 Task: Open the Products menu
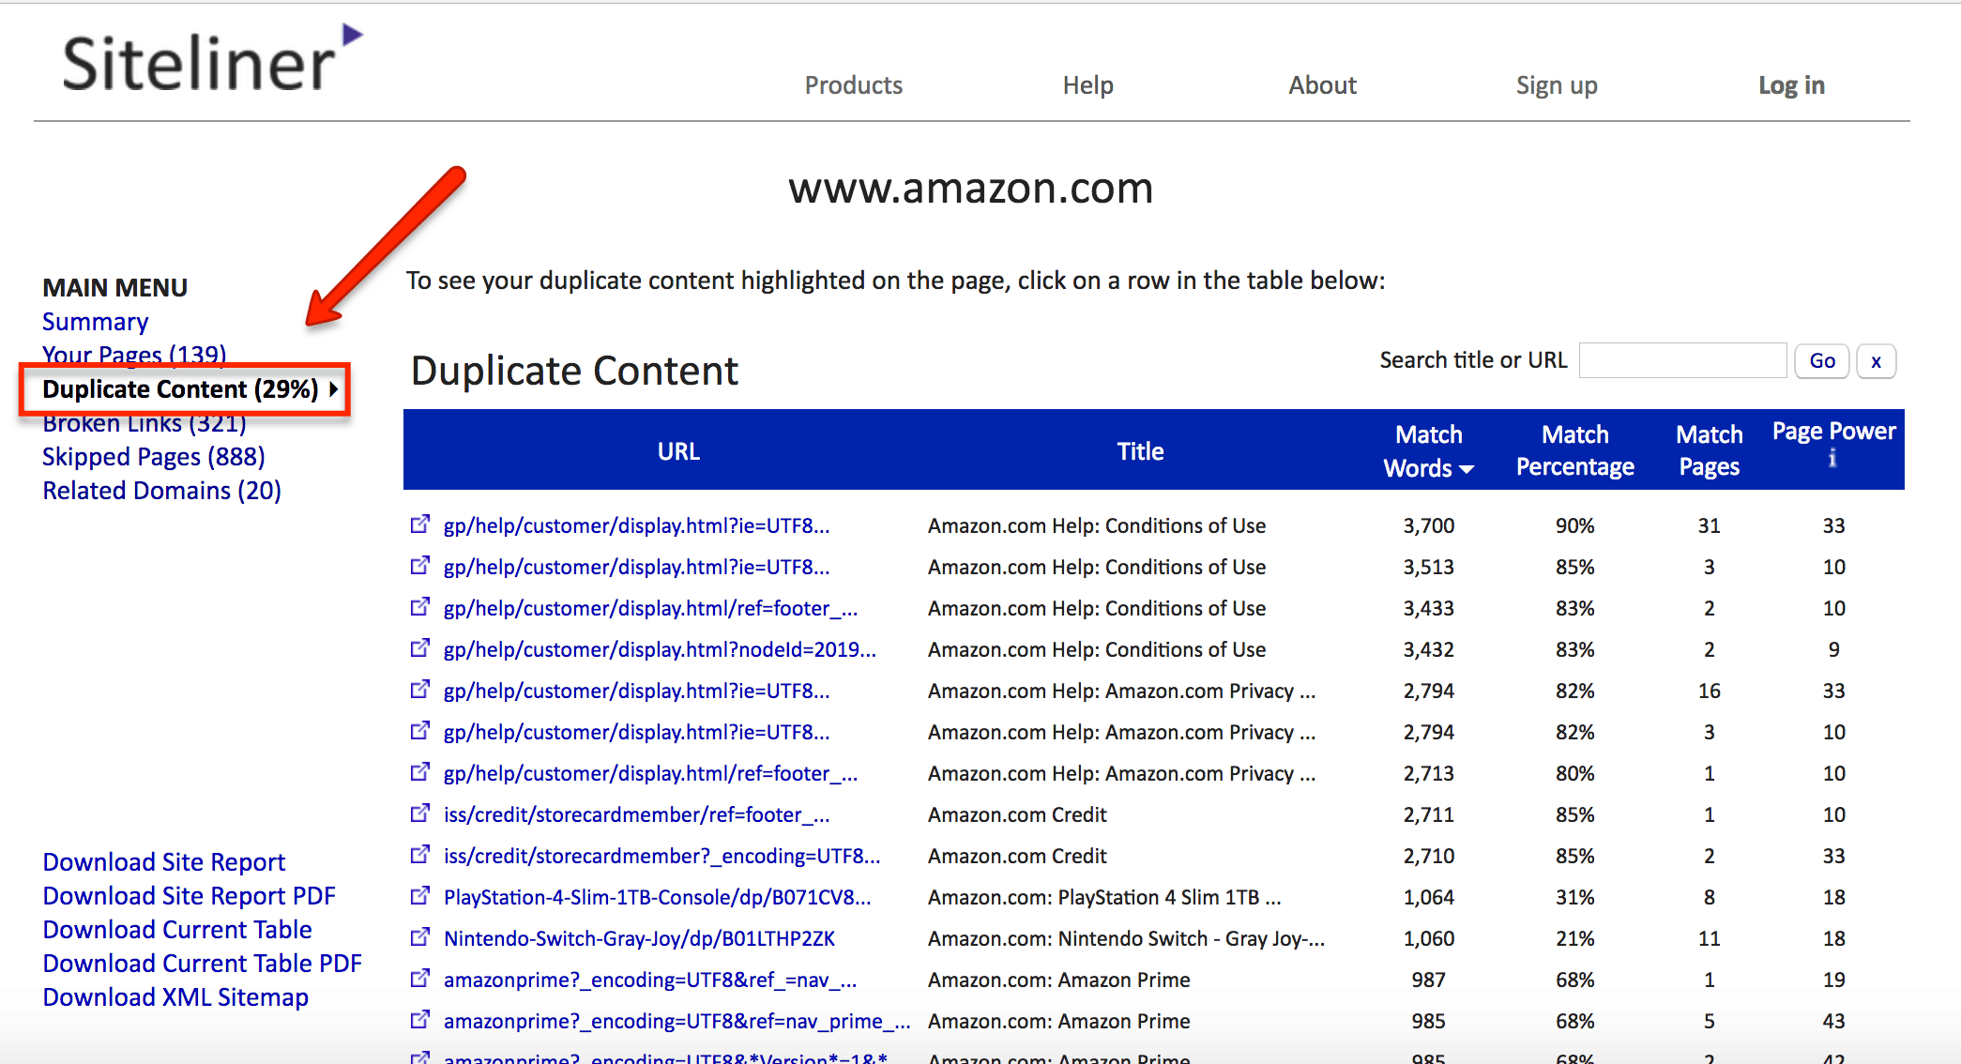pyautogui.click(x=853, y=85)
